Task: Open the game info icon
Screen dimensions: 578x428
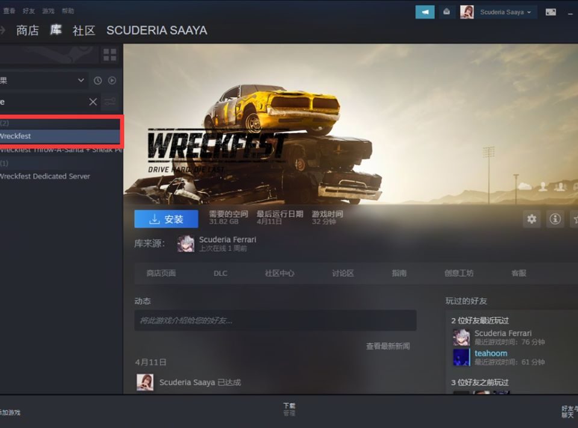Action: click(x=555, y=219)
